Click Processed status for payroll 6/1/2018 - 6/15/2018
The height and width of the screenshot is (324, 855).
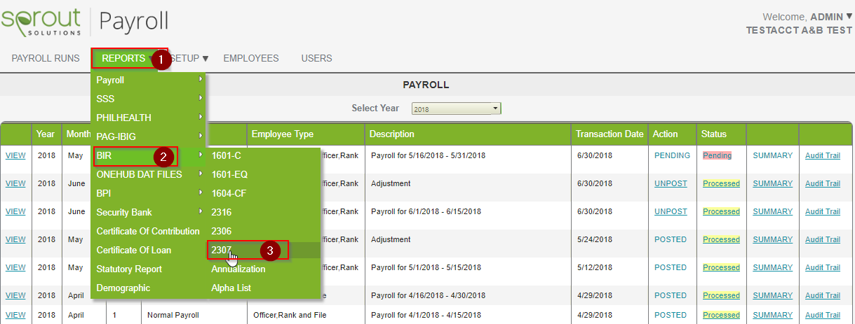pyautogui.click(x=721, y=211)
